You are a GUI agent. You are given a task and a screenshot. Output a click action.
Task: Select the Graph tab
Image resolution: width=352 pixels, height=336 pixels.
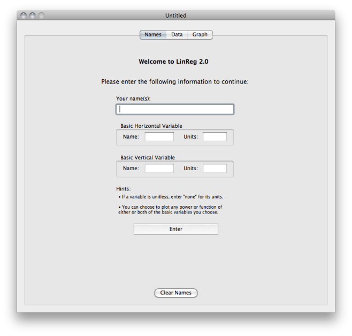(x=200, y=35)
